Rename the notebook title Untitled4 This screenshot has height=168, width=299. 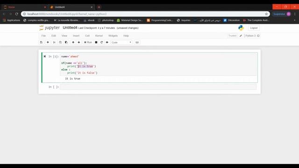[x=70, y=28]
